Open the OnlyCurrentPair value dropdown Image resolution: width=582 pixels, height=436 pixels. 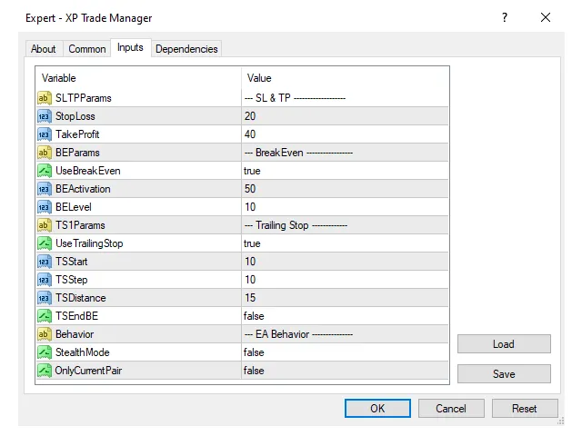click(344, 371)
